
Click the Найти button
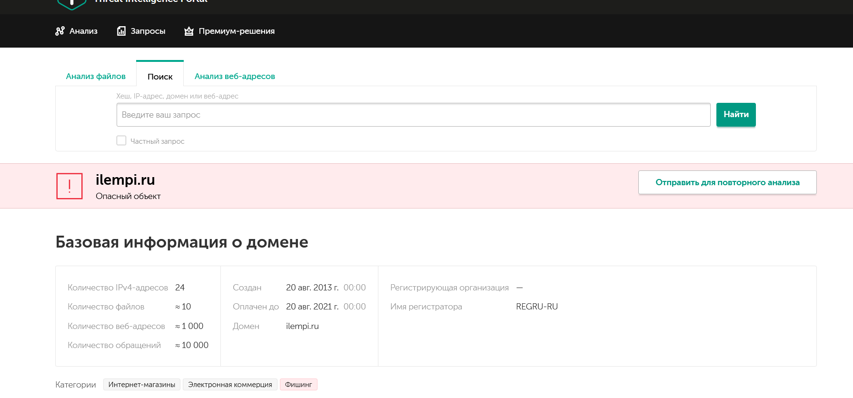coord(736,115)
